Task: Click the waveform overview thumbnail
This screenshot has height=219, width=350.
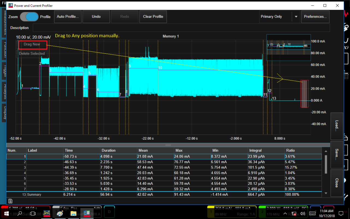Action: (x=289, y=48)
